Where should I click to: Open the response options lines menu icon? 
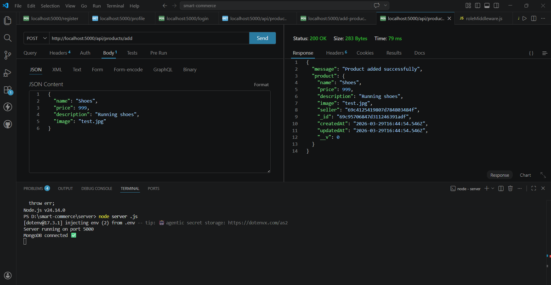point(545,53)
